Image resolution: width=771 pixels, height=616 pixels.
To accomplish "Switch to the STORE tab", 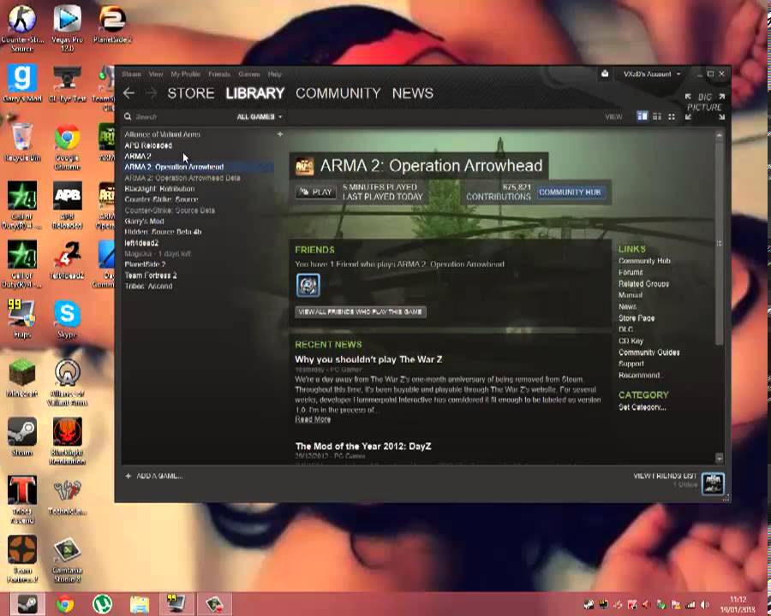I will (191, 93).
